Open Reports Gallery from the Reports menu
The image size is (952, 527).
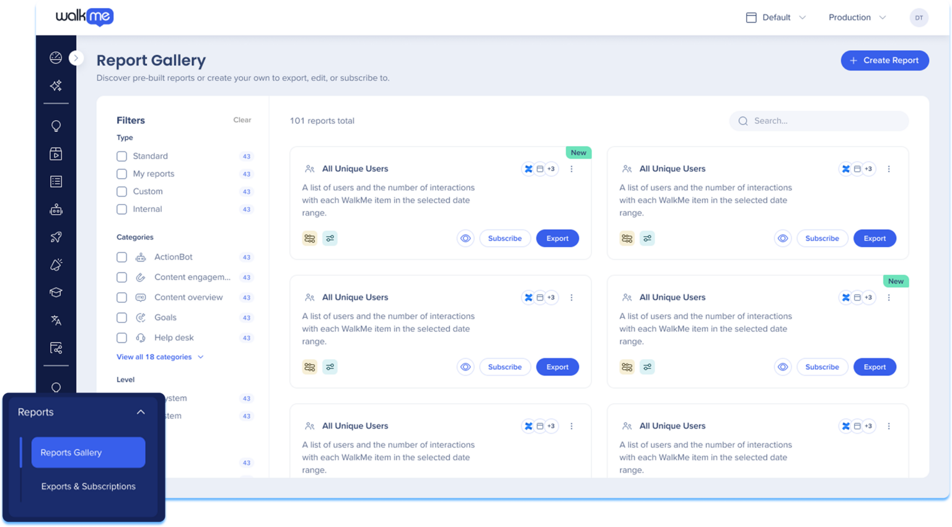[88, 452]
